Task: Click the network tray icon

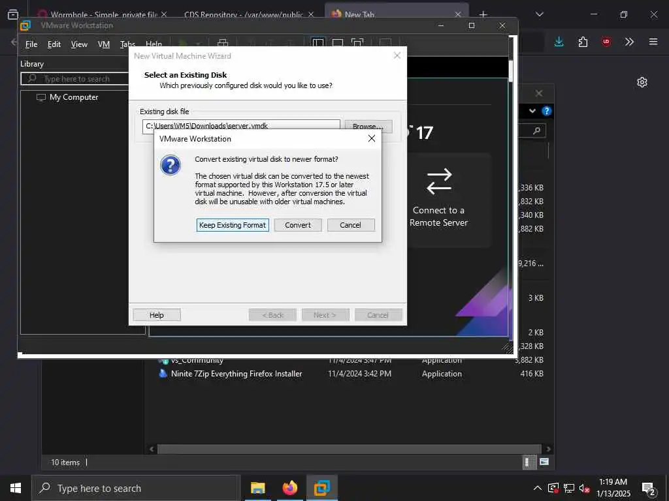Action: pyautogui.click(x=569, y=488)
